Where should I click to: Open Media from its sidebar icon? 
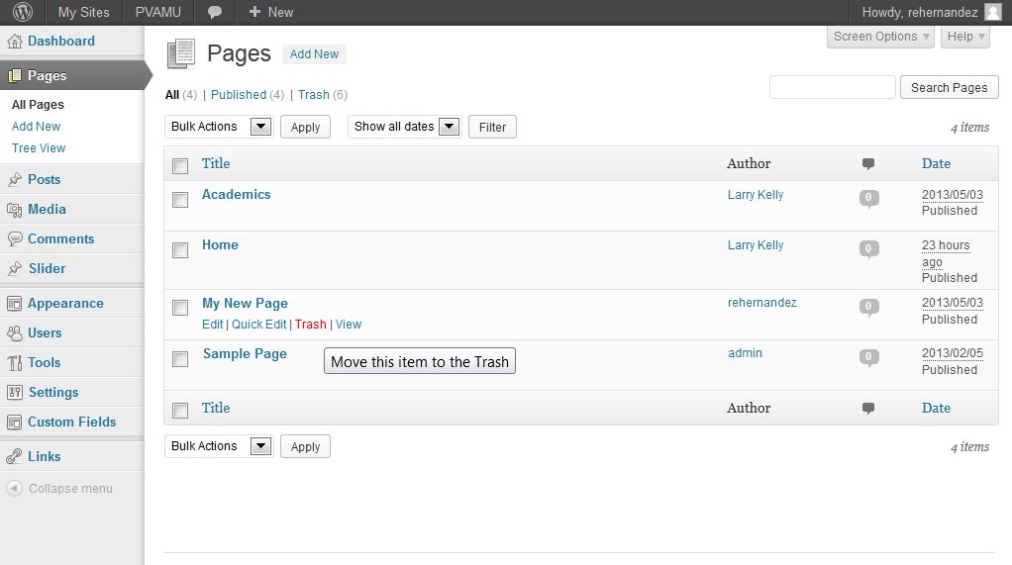[x=14, y=210]
